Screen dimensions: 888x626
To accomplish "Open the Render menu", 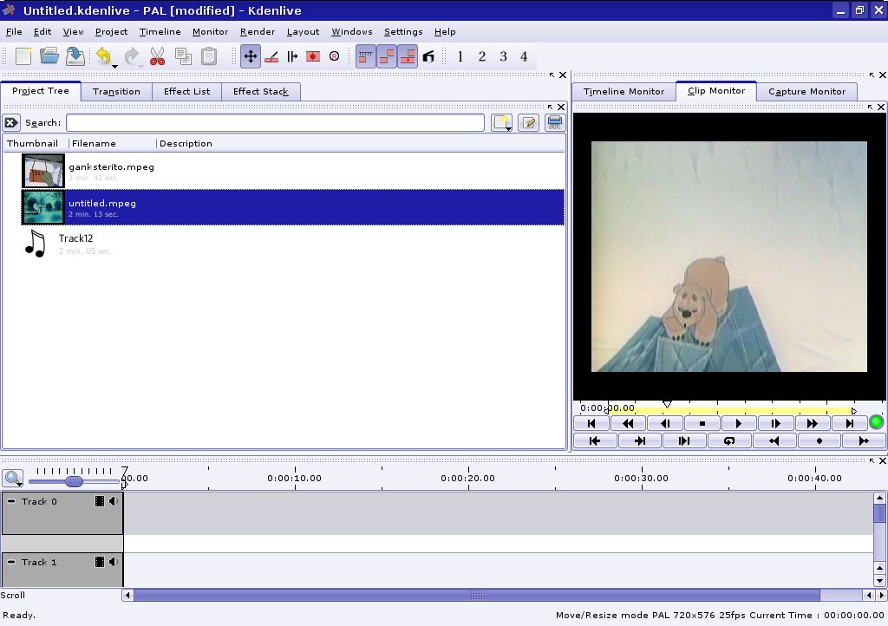I will coord(257,32).
